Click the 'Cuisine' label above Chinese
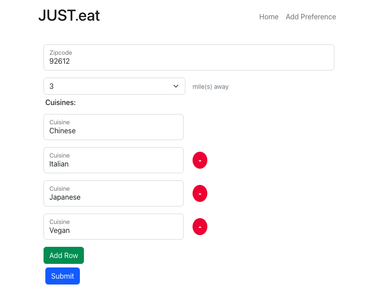The height and width of the screenshot is (289, 377). [60, 122]
